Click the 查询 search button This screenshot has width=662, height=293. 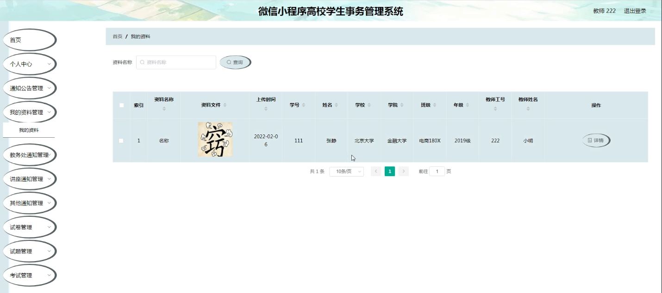tap(235, 61)
